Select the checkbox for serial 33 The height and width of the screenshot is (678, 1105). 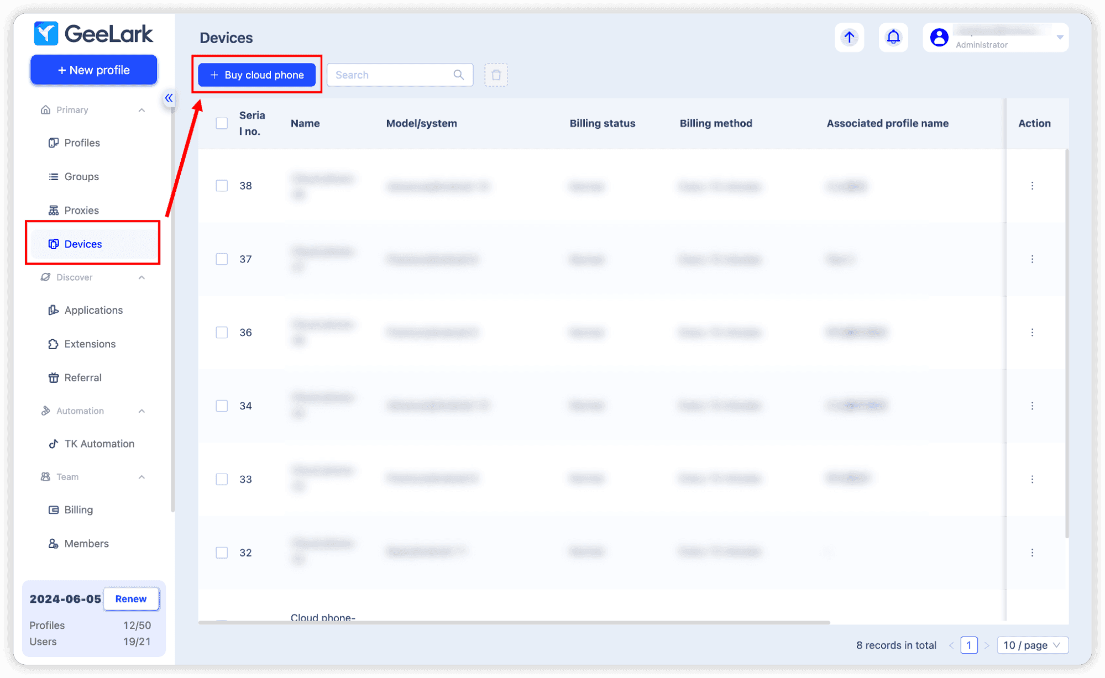point(222,479)
